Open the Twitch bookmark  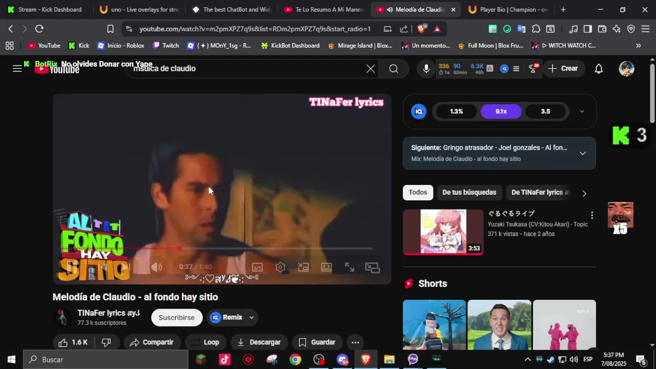(x=166, y=46)
